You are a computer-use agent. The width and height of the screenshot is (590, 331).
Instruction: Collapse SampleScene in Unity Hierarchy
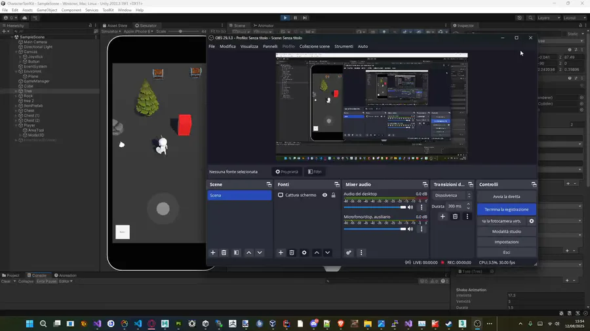click(x=12, y=37)
